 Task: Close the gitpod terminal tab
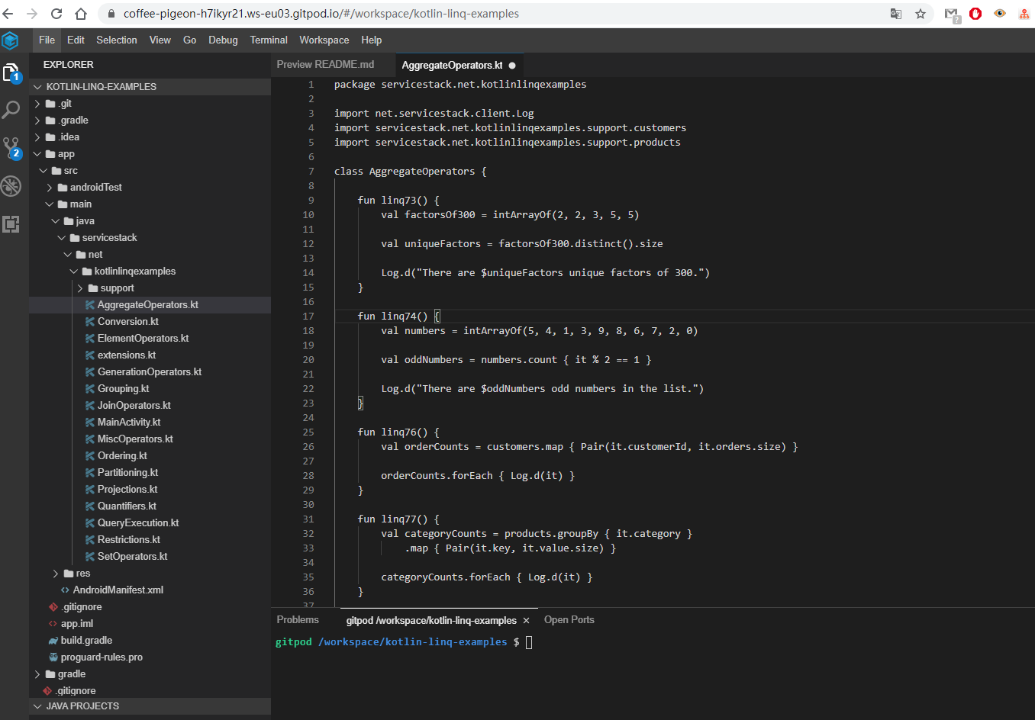click(x=526, y=621)
